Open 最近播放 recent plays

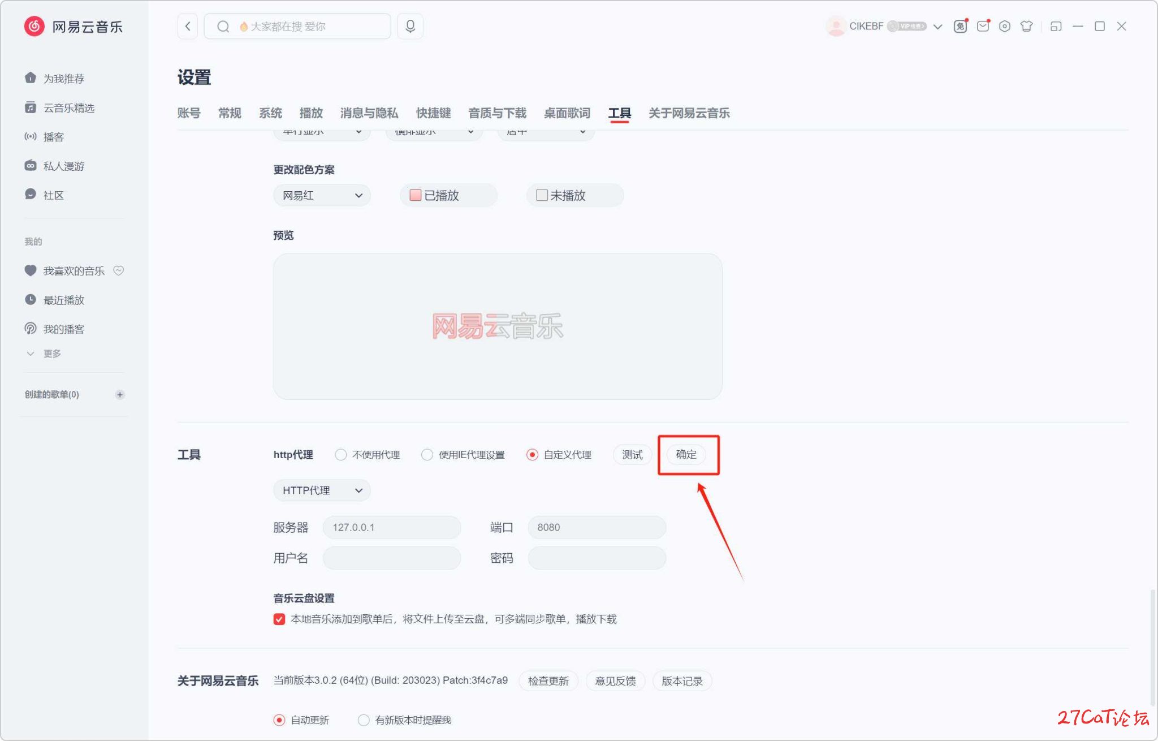tap(54, 300)
